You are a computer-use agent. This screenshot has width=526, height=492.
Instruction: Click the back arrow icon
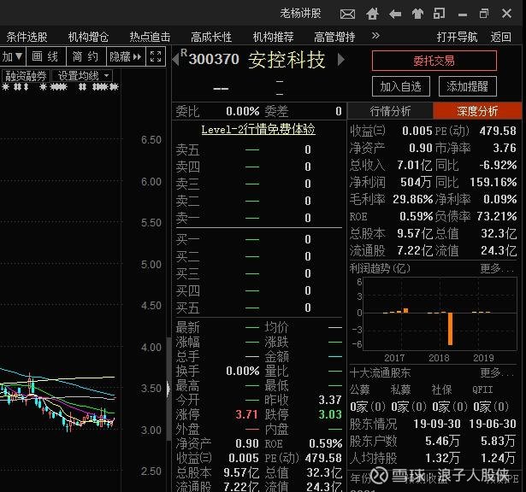(395, 14)
